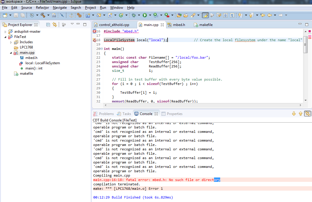Click the Save disk icon
312x202 pixels.
click(x=16, y=15)
